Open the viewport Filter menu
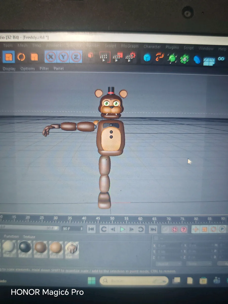228x304 pixels. point(44,69)
